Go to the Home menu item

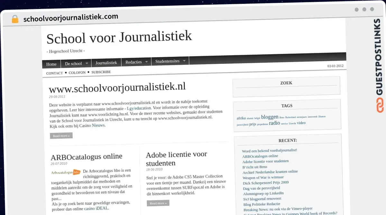[x=51, y=64]
